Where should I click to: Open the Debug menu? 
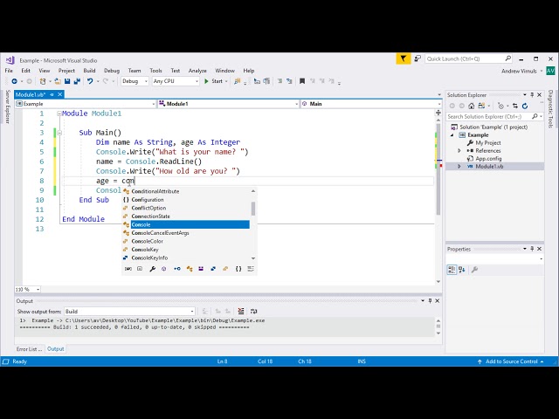[112, 71]
